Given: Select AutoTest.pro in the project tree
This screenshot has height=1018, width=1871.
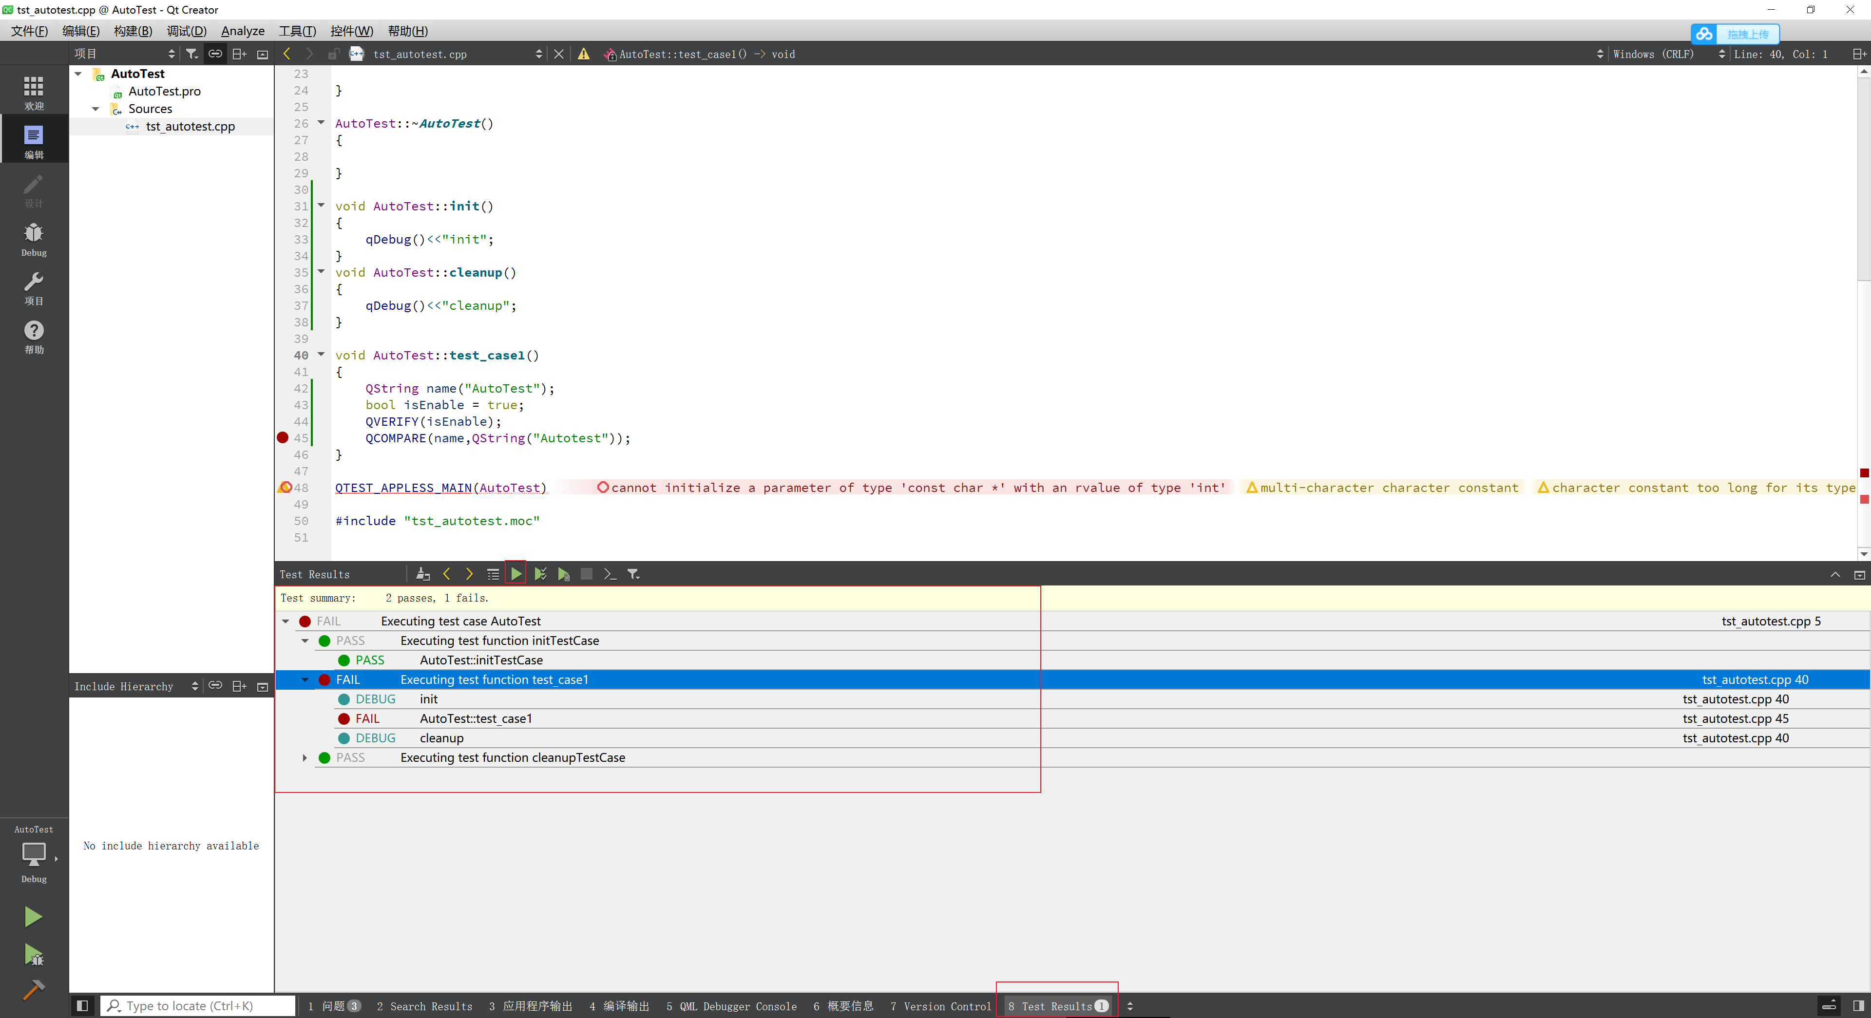Looking at the screenshot, I should pos(164,92).
